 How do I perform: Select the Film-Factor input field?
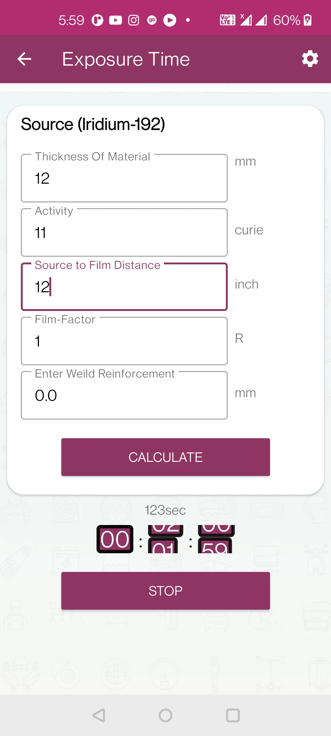click(124, 341)
